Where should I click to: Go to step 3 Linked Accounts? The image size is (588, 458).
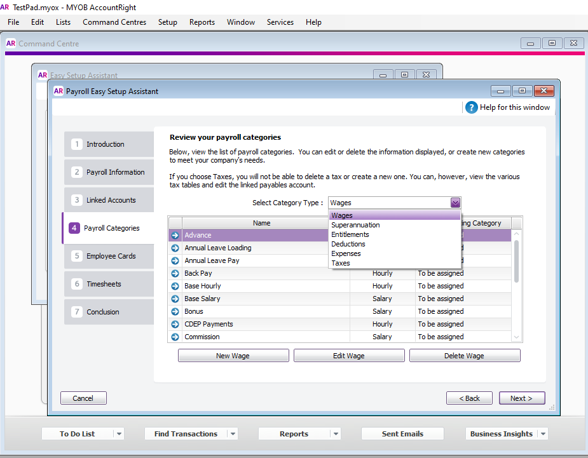[x=109, y=200]
